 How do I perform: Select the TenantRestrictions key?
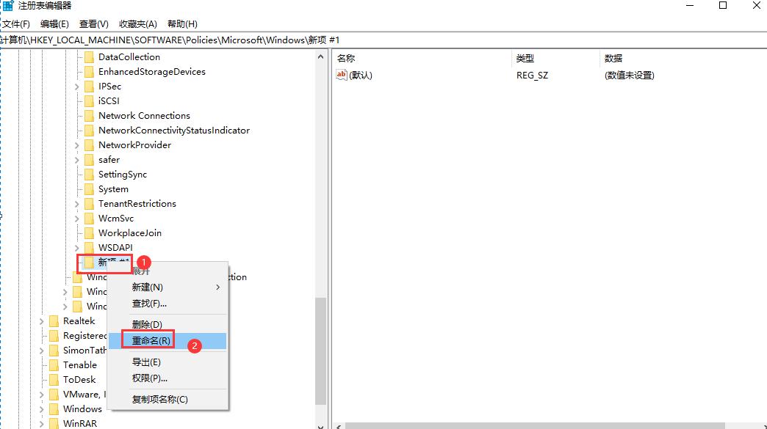pyautogui.click(x=137, y=203)
